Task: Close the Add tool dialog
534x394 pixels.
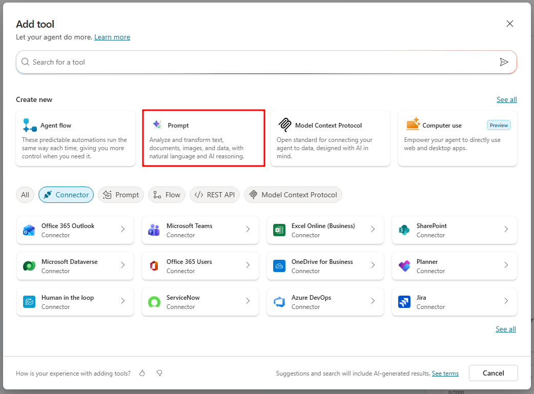Action: [x=510, y=24]
